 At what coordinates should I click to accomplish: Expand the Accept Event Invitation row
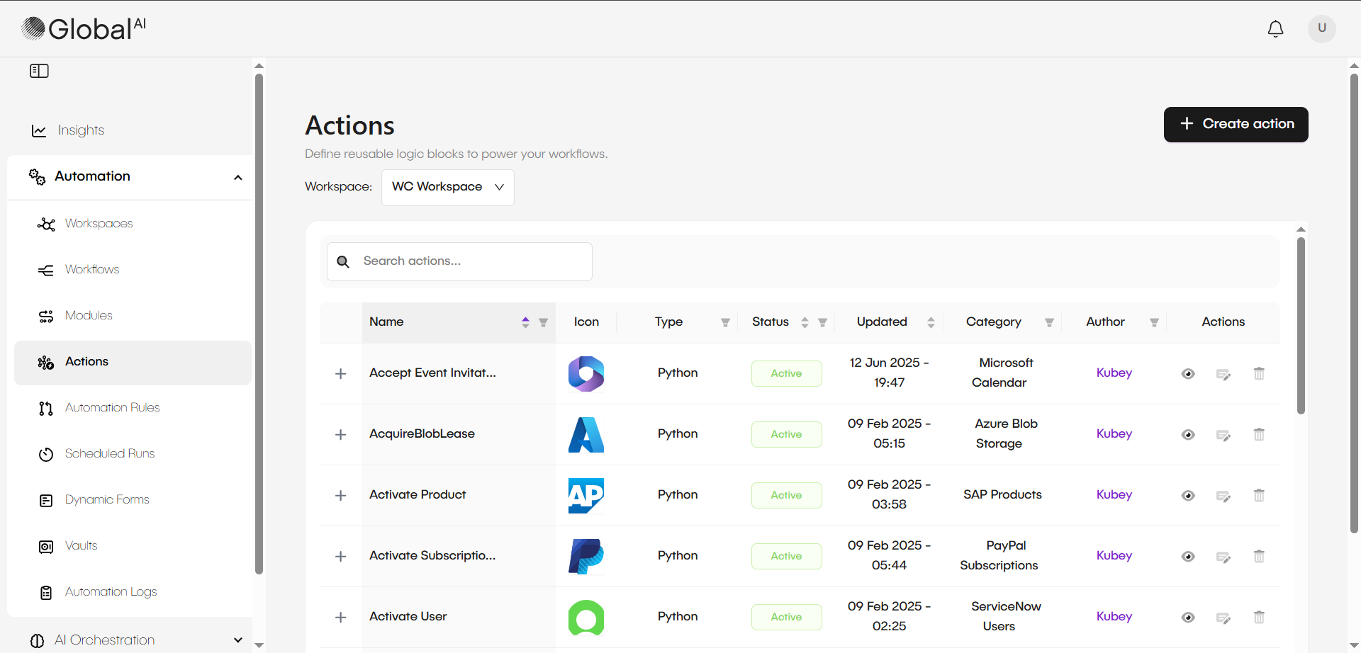pyautogui.click(x=340, y=373)
